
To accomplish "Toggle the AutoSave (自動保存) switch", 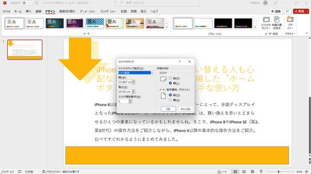I will (x=27, y=3).
